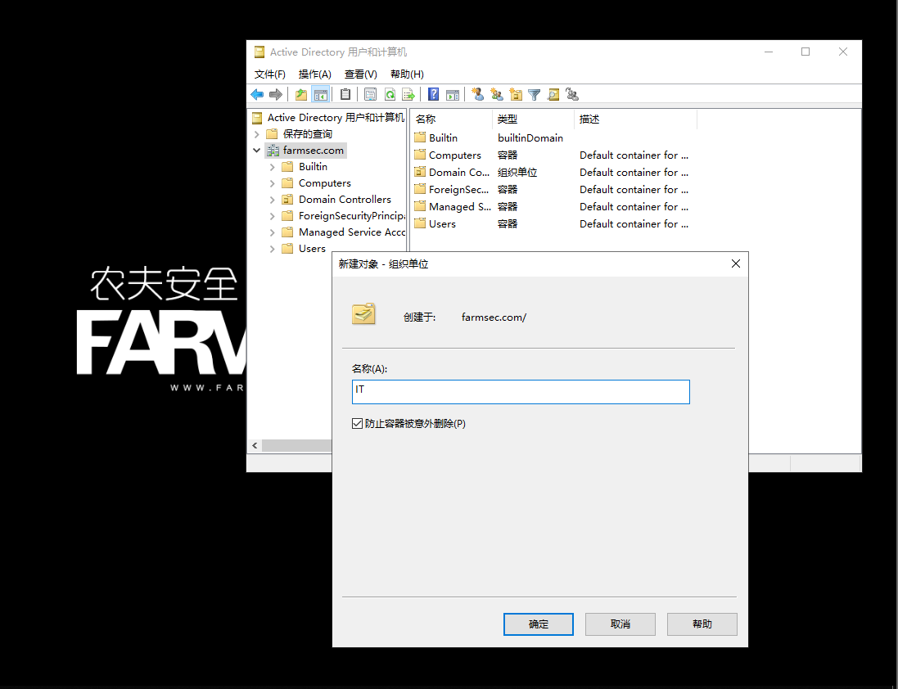Click the Export list toolbar icon
Screen dimensions: 898x689
tap(408, 94)
